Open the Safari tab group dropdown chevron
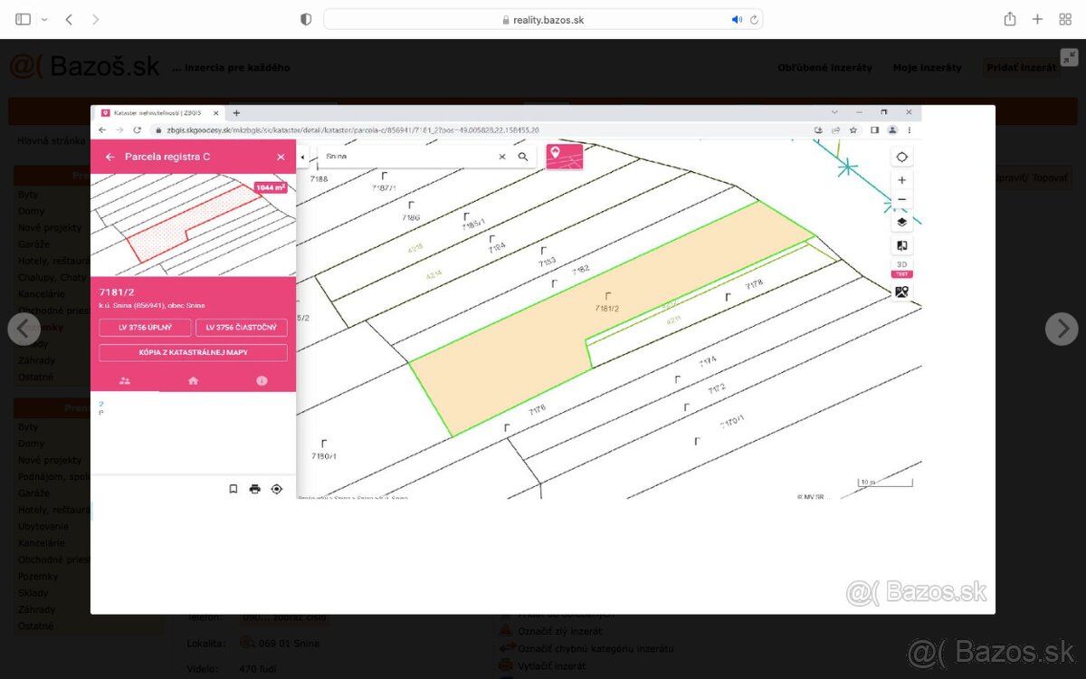Viewport: 1086px width, 679px height. [x=44, y=19]
